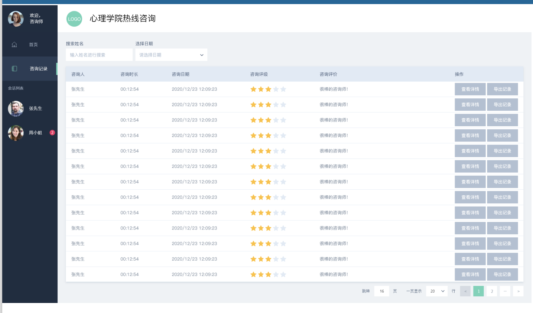Select page 1 in the pagination
533x313 pixels.
point(478,291)
